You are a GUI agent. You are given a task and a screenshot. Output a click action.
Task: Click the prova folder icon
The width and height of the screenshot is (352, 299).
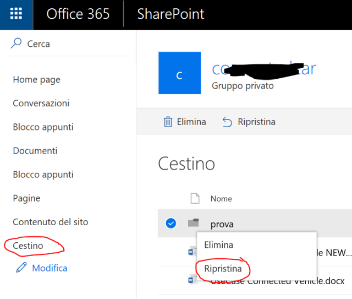(x=193, y=224)
